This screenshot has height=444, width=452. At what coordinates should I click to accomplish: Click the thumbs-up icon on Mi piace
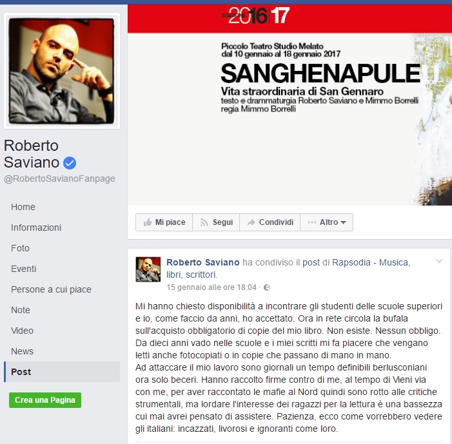tap(148, 222)
